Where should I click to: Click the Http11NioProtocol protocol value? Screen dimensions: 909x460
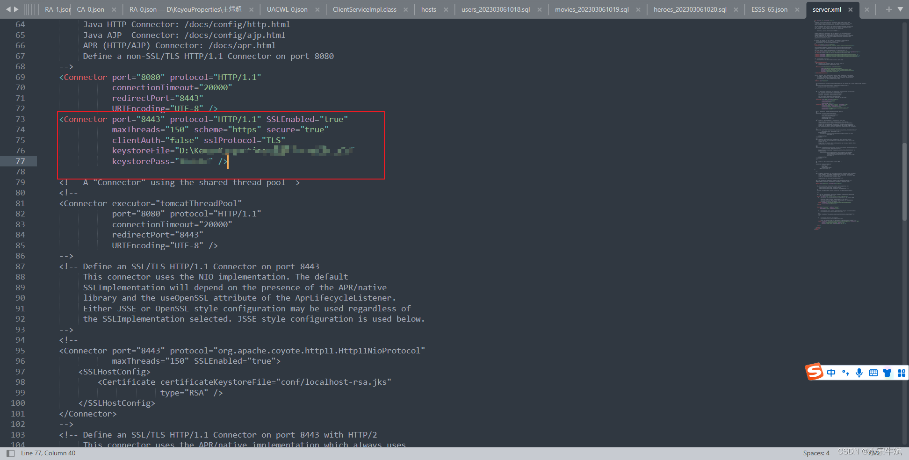[x=319, y=351]
